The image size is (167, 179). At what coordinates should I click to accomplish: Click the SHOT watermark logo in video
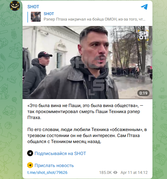[x=143, y=35]
